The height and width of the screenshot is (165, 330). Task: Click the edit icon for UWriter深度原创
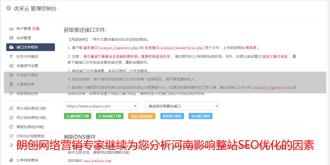[x=11, y=136]
